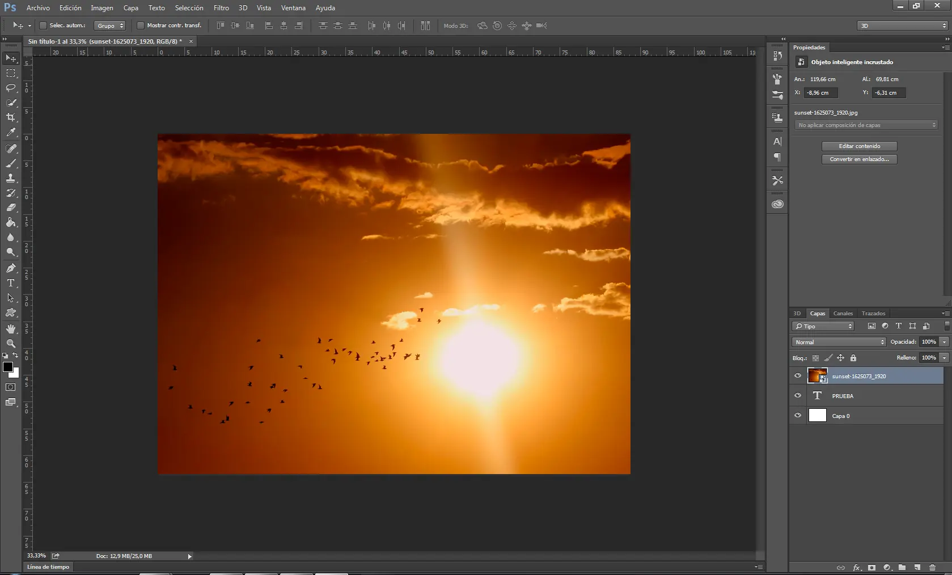Hide the PRUEBA text layer
Viewport: 952px width, 575px height.
tap(798, 395)
